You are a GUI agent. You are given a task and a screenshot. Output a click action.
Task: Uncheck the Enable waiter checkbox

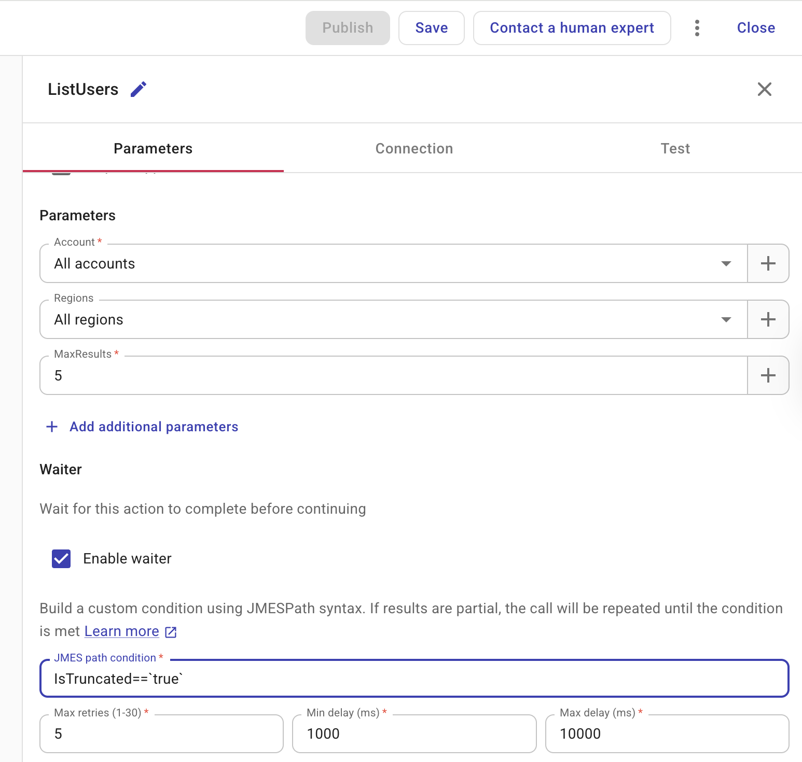pos(61,559)
